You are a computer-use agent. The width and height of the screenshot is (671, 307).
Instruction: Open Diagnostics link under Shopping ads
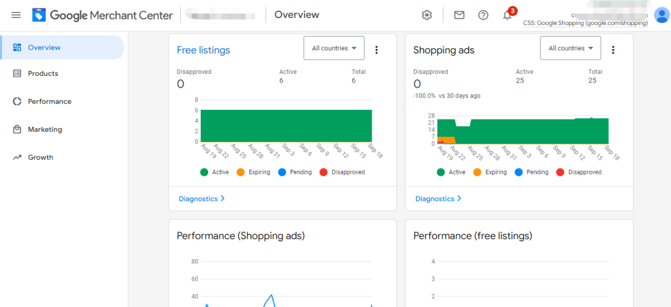click(438, 199)
